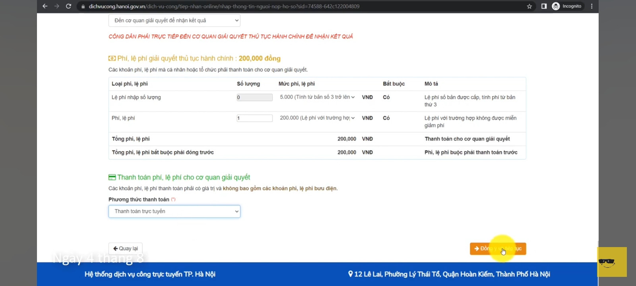636x286 pixels.
Task: Click the browser forward arrow
Action: tap(57, 6)
